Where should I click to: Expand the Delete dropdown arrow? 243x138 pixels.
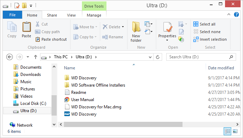pos(123,27)
